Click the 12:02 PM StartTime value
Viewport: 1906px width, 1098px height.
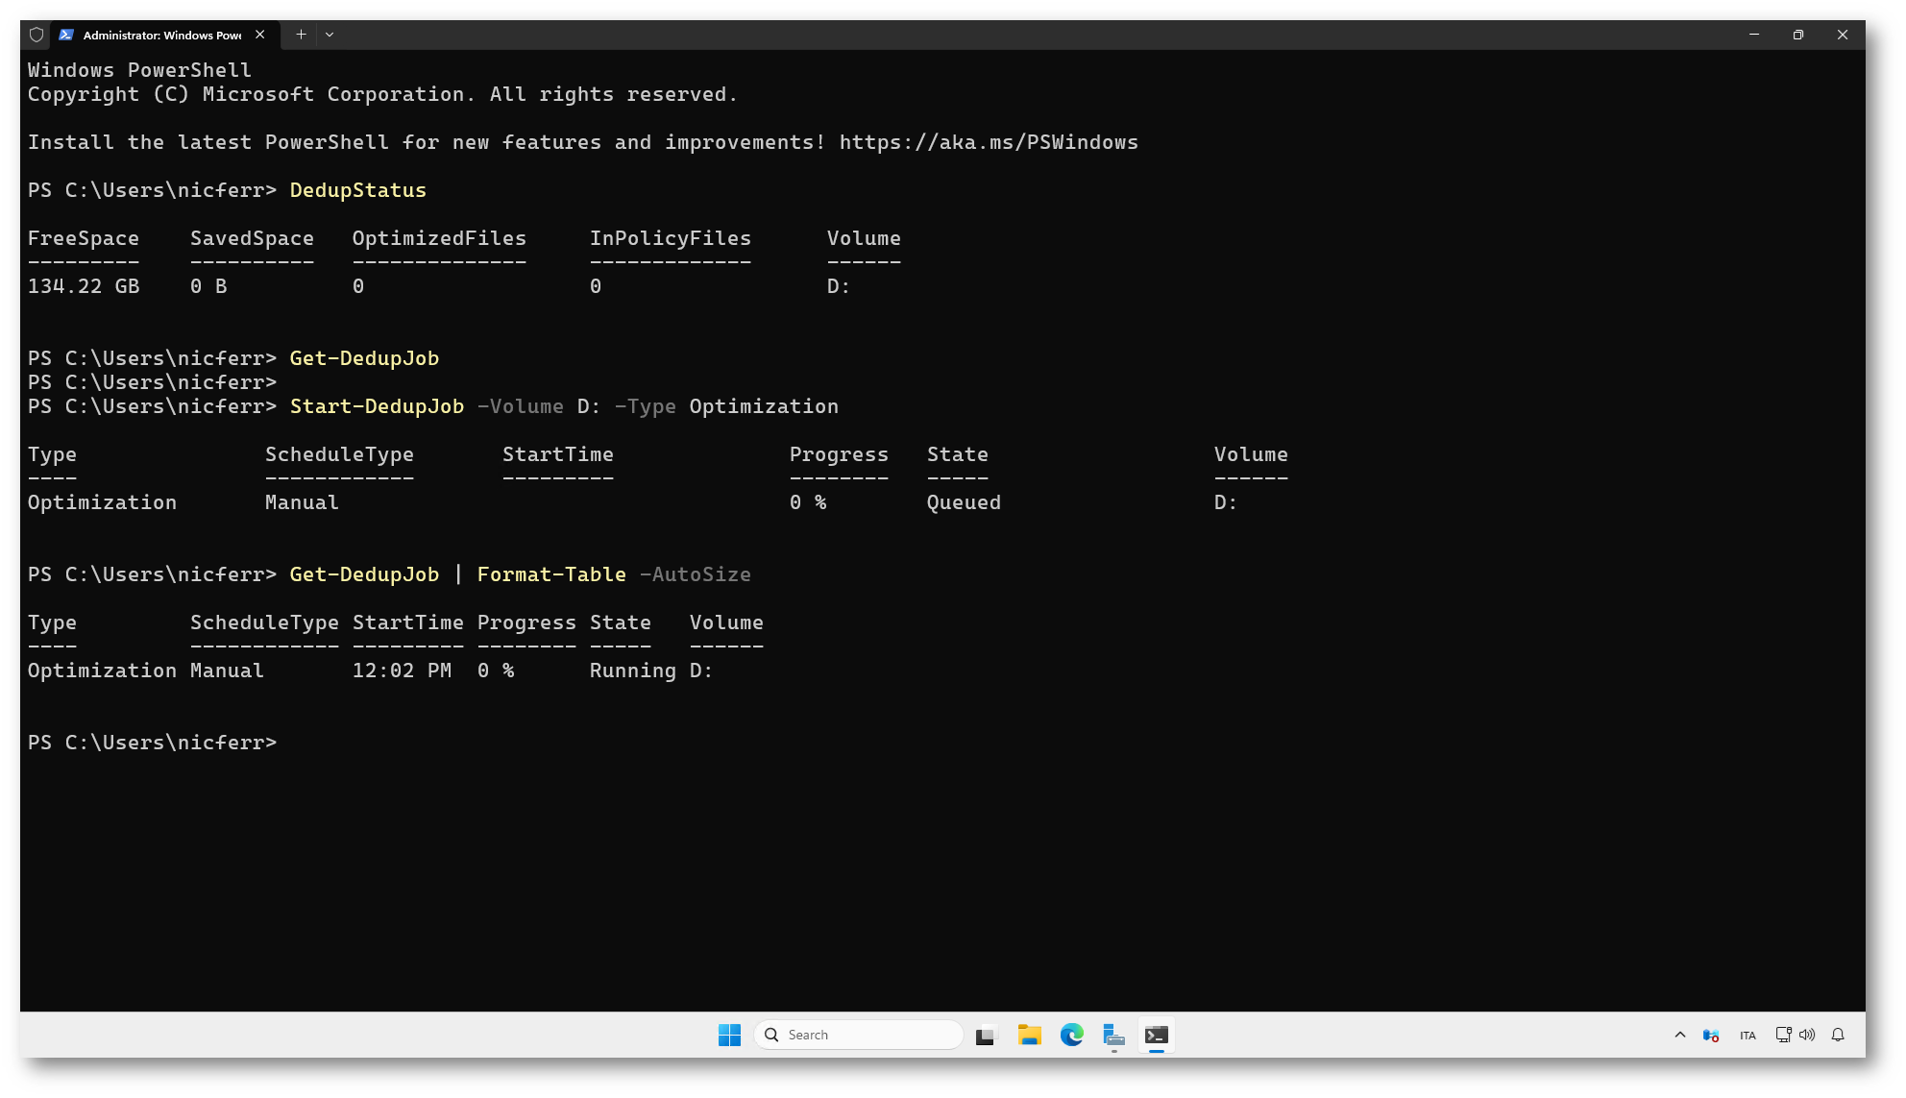402,671
